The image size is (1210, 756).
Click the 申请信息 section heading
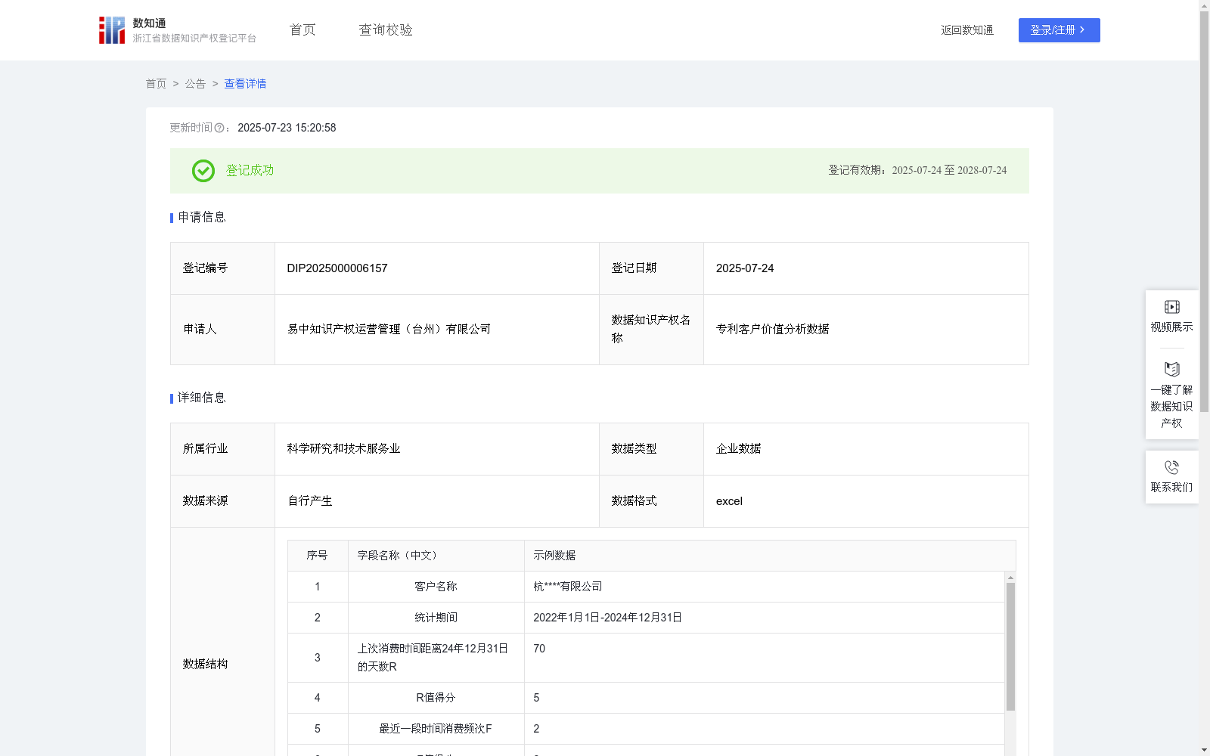coord(202,218)
